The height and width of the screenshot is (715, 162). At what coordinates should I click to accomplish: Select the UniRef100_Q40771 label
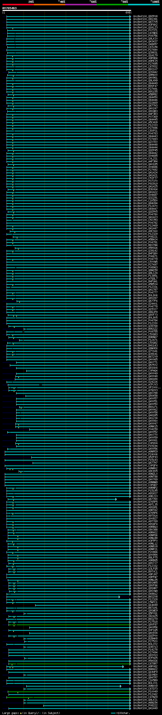[x=145, y=362]
